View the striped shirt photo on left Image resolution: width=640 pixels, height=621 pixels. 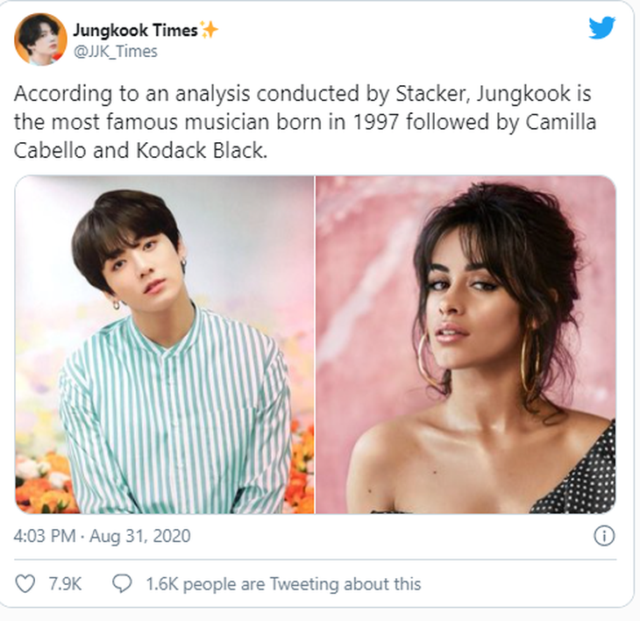point(165,344)
